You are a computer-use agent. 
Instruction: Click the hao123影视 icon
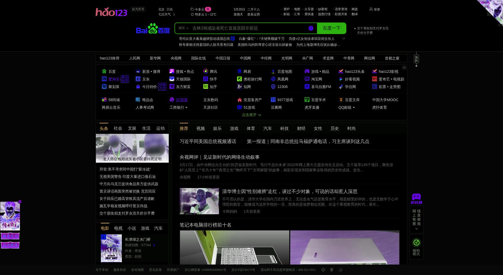point(374,71)
